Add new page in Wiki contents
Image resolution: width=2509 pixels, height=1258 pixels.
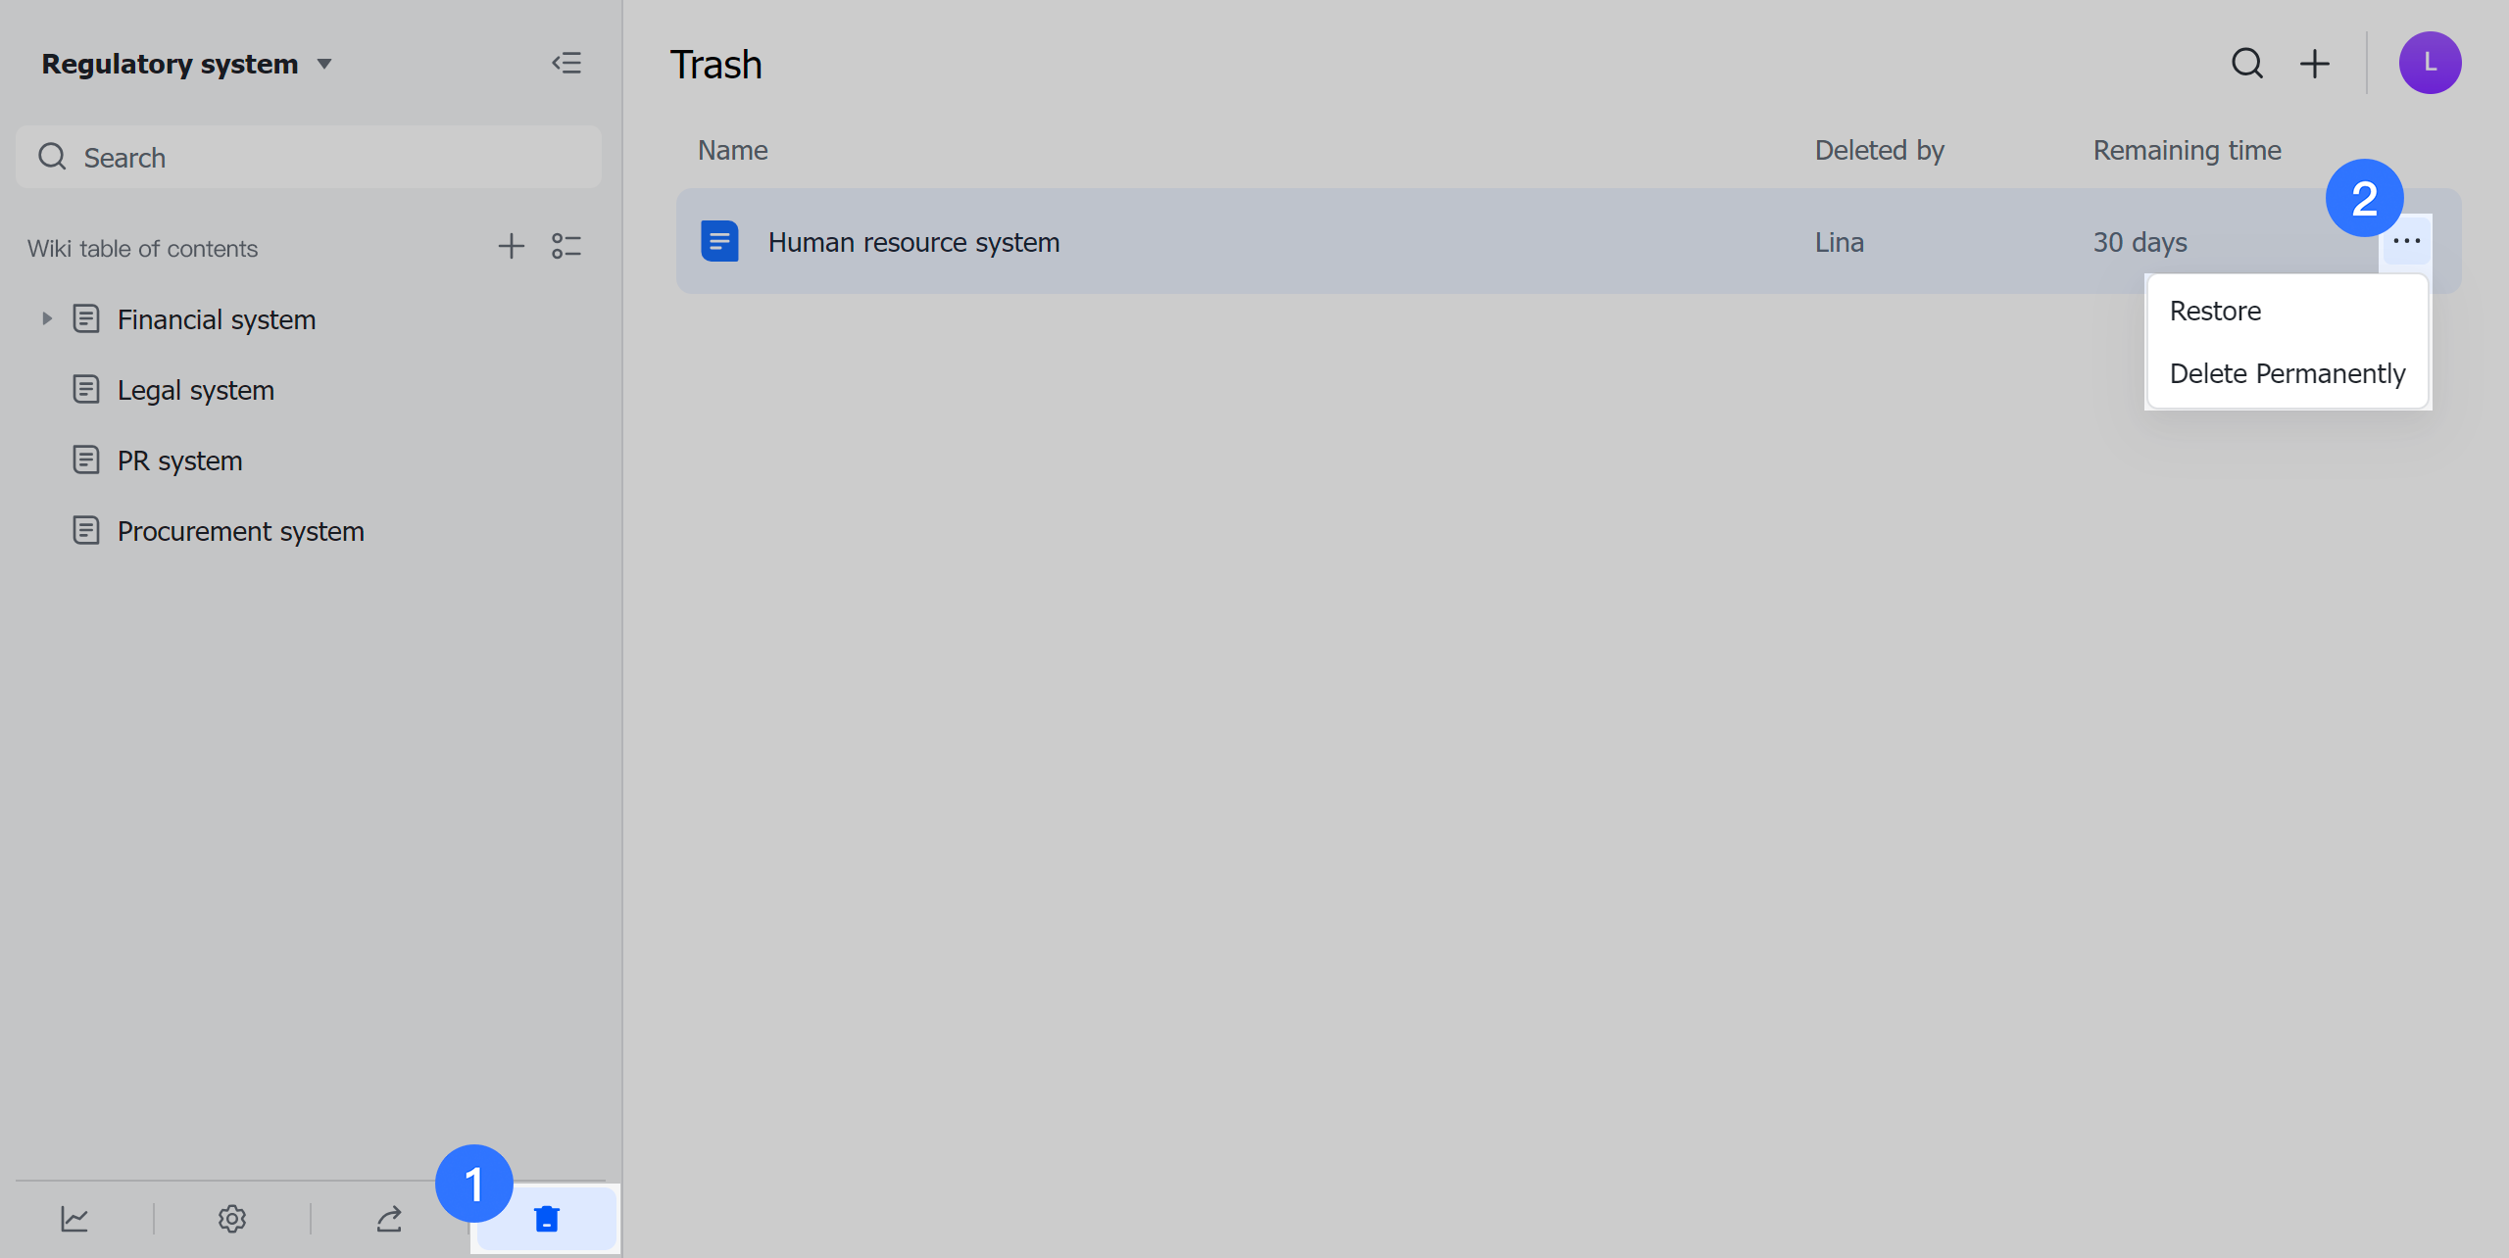[511, 246]
